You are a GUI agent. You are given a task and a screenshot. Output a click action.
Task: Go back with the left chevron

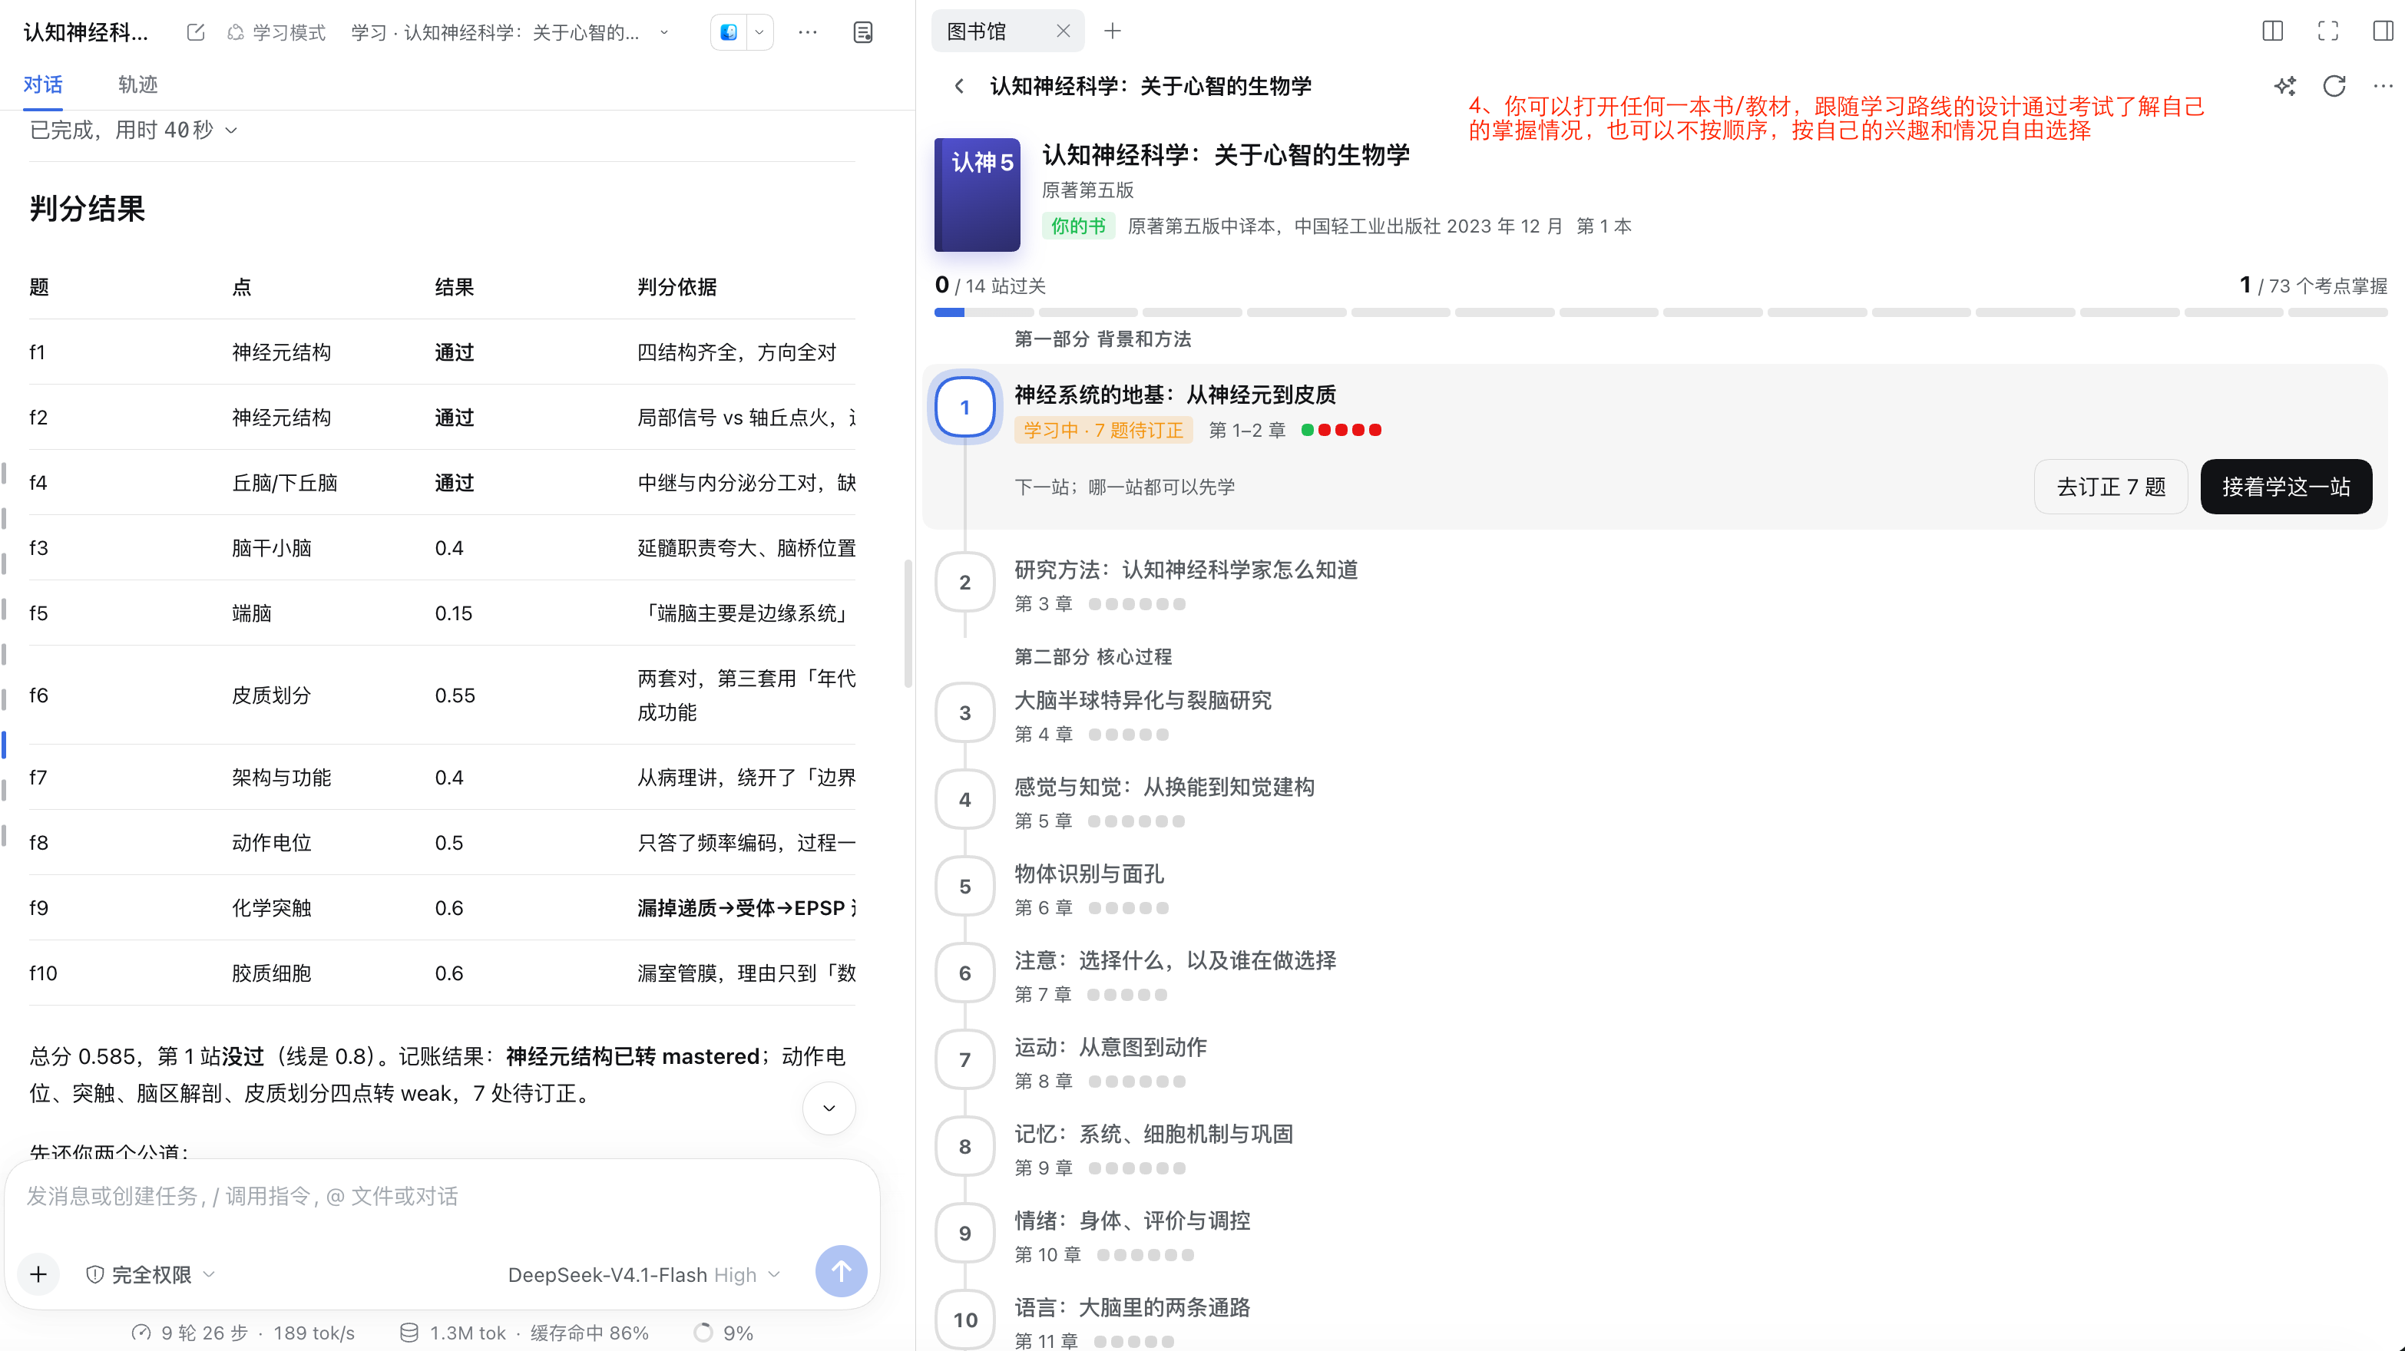(x=959, y=86)
